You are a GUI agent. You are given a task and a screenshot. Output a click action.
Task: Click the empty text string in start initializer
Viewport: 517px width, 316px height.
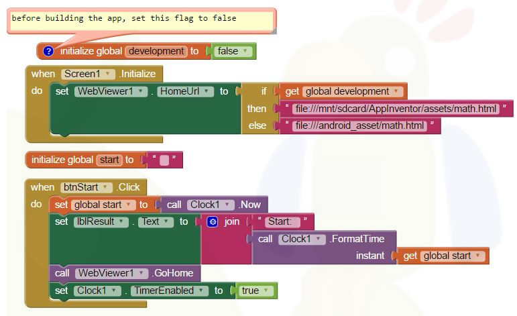pyautogui.click(x=164, y=160)
